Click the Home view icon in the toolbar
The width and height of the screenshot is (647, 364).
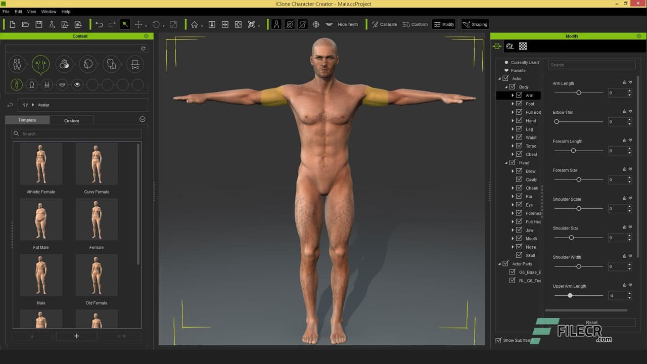[195, 24]
